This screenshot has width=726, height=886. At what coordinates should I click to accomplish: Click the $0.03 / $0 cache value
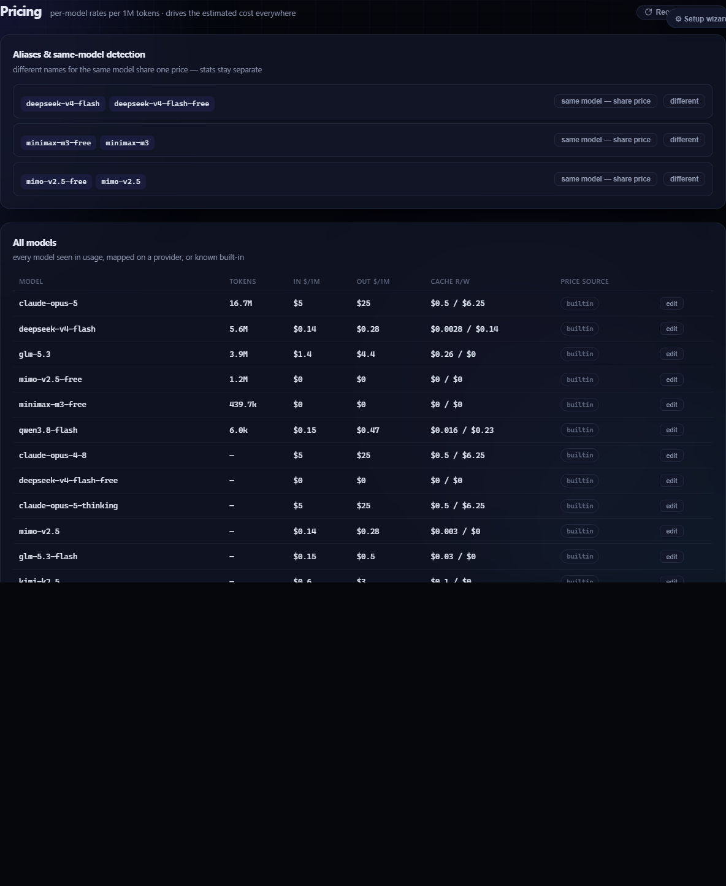coord(453,556)
